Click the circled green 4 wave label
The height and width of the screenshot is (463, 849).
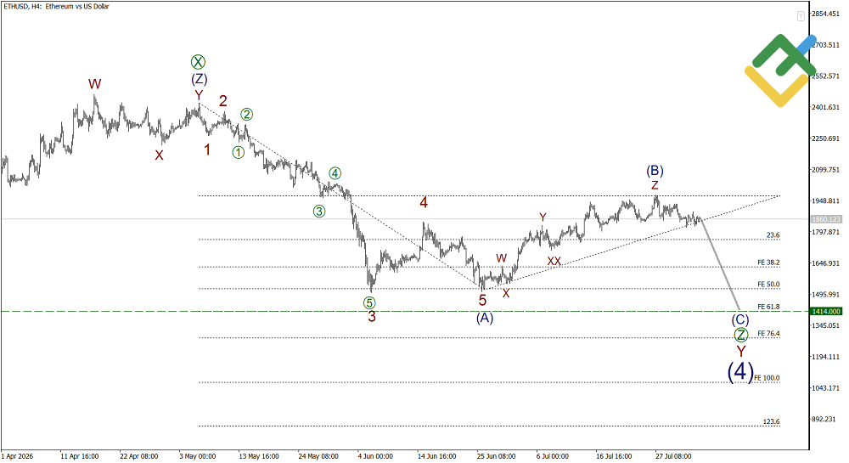point(335,174)
